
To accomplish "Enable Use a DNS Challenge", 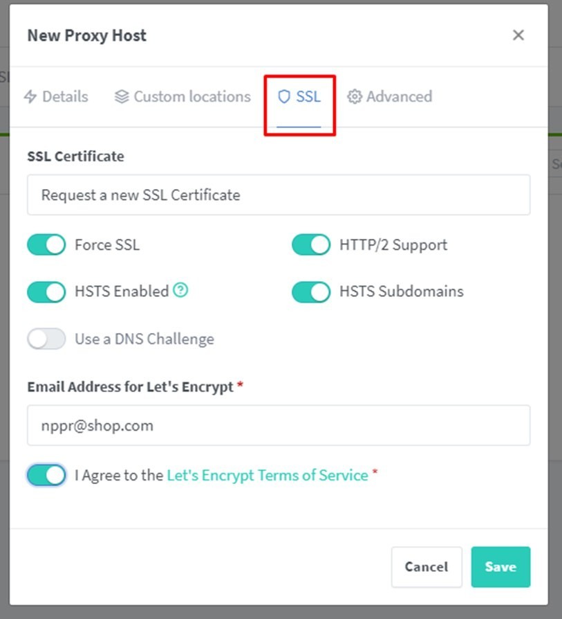I will [x=46, y=339].
